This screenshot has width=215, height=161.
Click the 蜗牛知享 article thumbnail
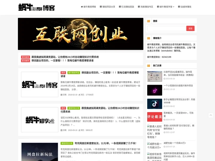tap(40, 120)
